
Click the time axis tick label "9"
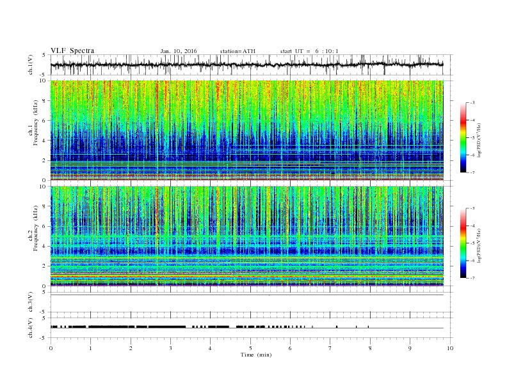[x=410, y=348]
